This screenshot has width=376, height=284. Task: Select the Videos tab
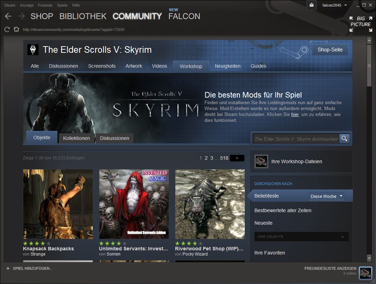click(159, 66)
